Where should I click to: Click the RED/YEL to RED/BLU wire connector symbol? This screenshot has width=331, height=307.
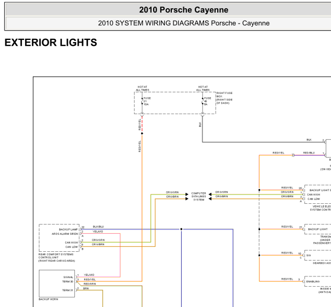tap(293, 155)
